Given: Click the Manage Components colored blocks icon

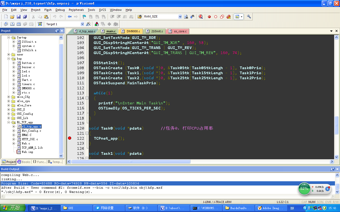Looking at the screenshot, I should (96, 24).
